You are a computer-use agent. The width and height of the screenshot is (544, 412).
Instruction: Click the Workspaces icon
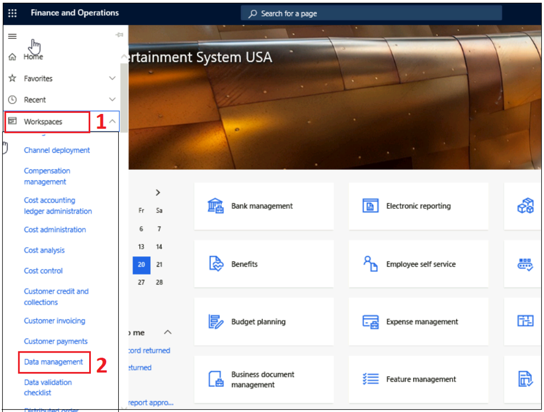(13, 121)
